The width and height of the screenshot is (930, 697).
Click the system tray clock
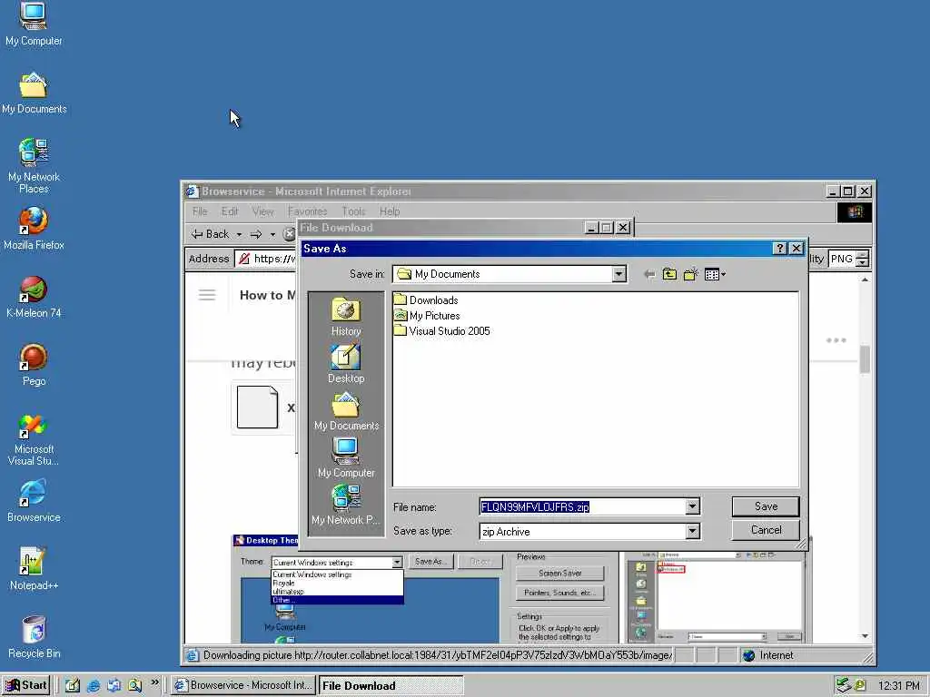(x=898, y=686)
